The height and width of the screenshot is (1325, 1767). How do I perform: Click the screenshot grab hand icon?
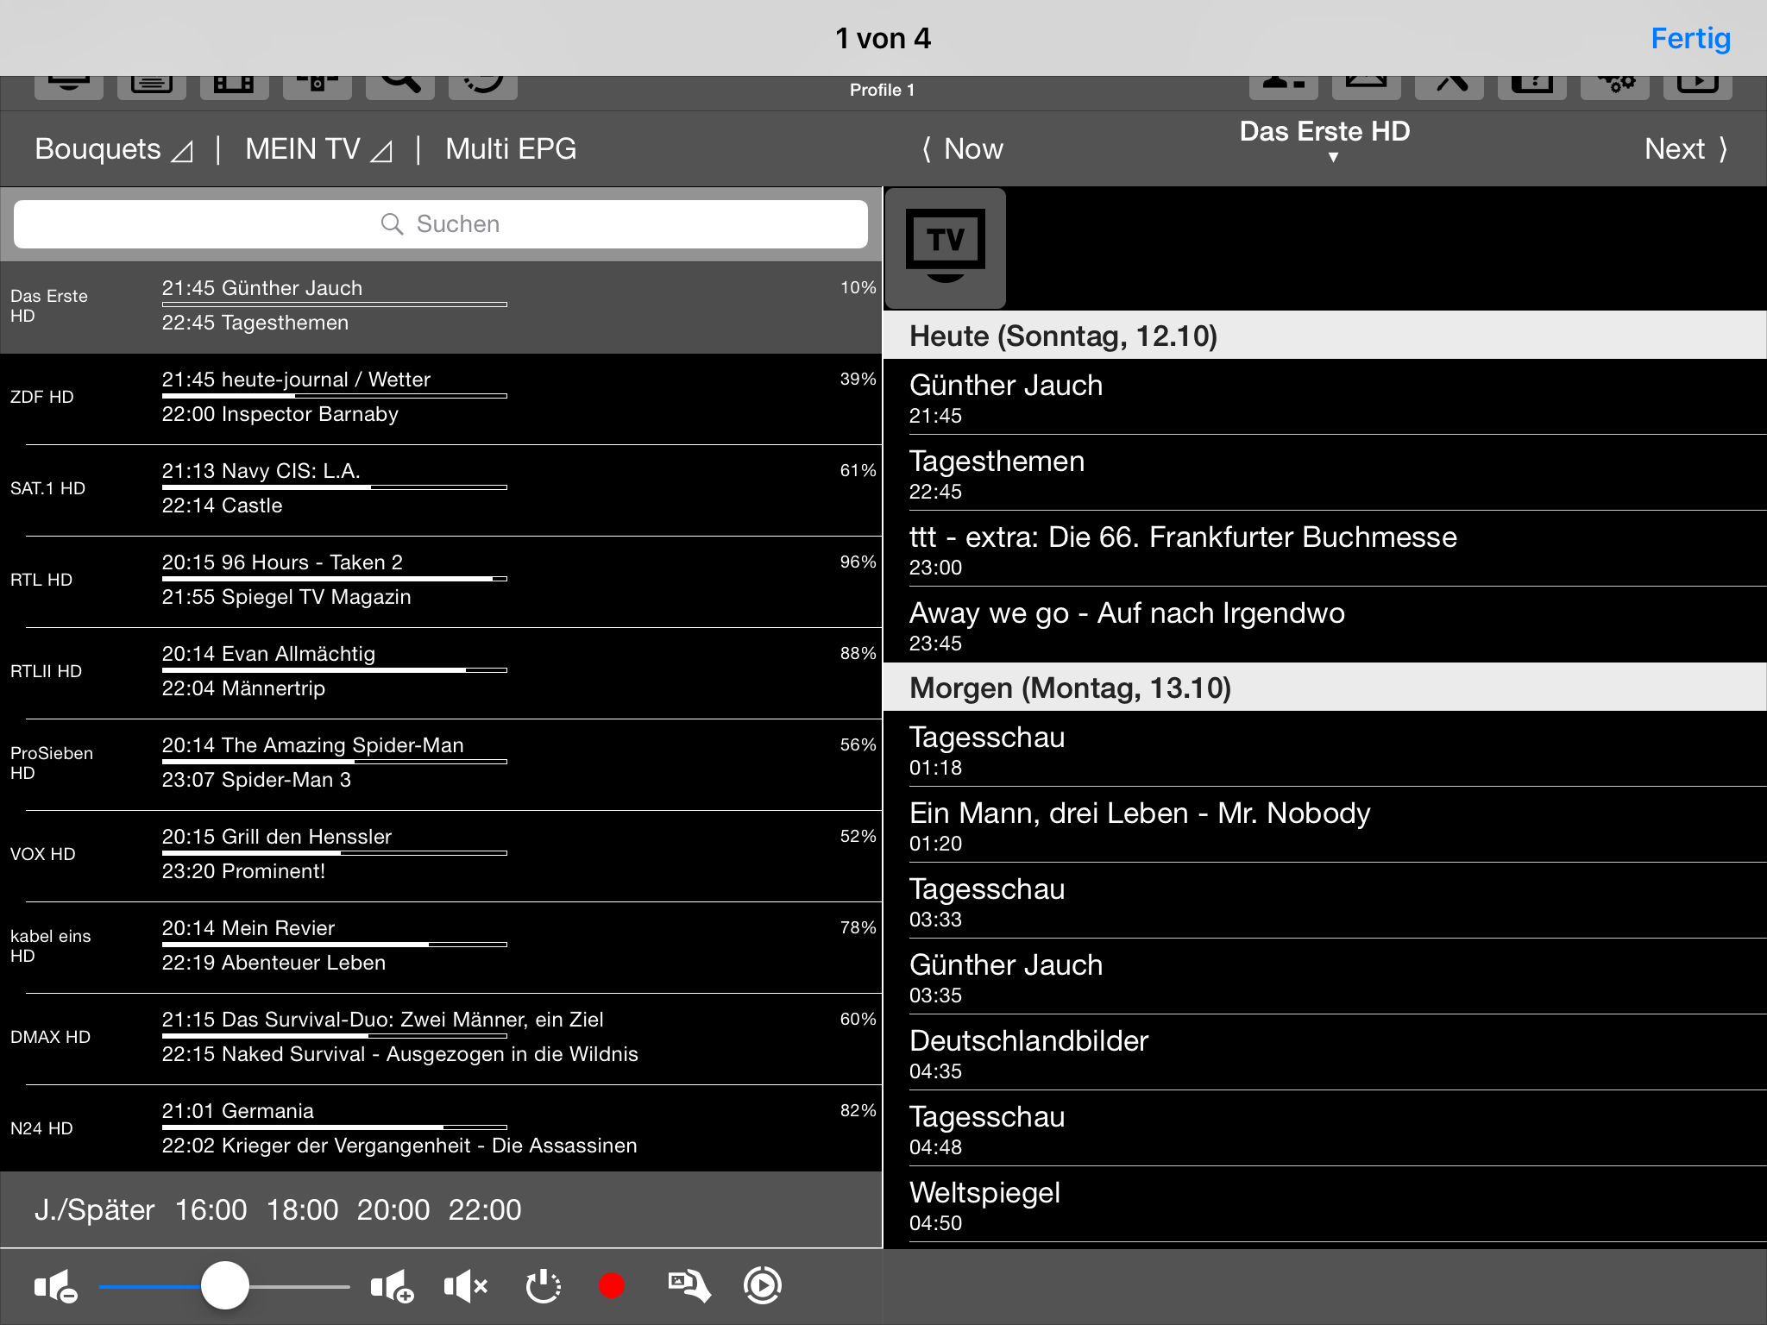point(689,1286)
